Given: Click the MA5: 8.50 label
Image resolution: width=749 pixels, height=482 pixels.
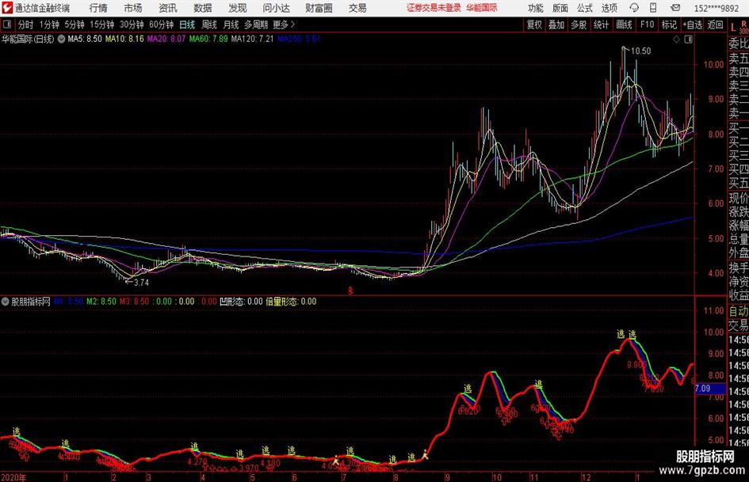Looking at the screenshot, I should (85, 39).
